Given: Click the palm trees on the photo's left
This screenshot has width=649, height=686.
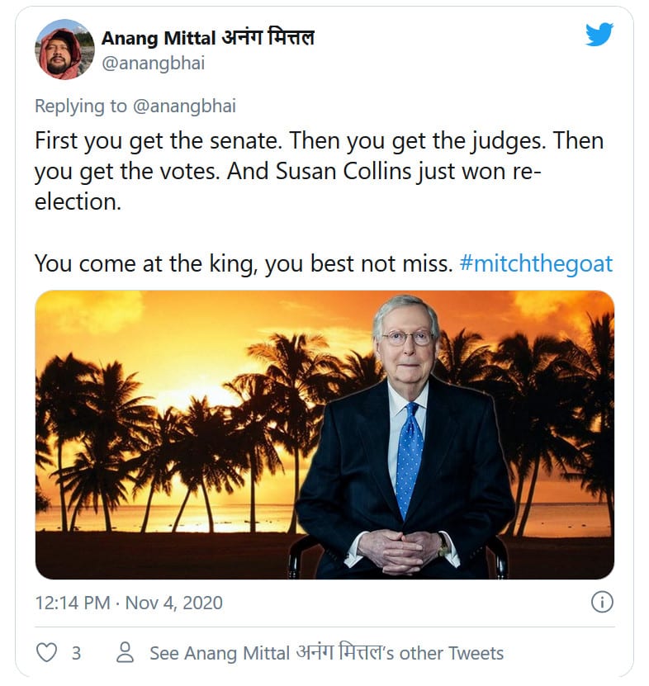Looking at the screenshot, I should click(107, 429).
